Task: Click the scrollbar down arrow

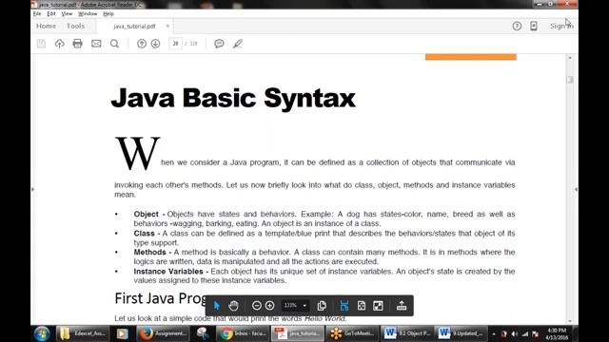Action: 570,321
